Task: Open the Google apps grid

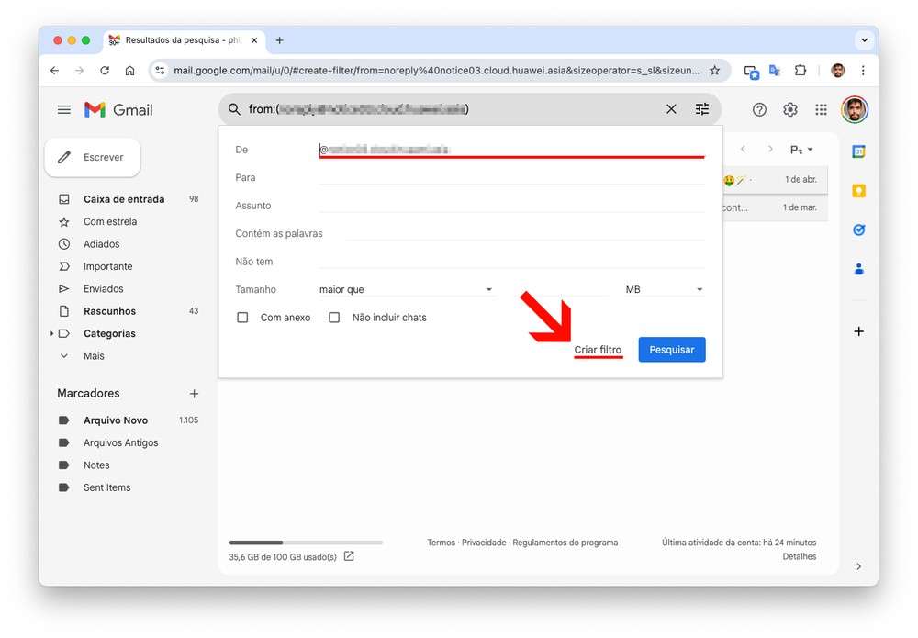Action: click(821, 110)
